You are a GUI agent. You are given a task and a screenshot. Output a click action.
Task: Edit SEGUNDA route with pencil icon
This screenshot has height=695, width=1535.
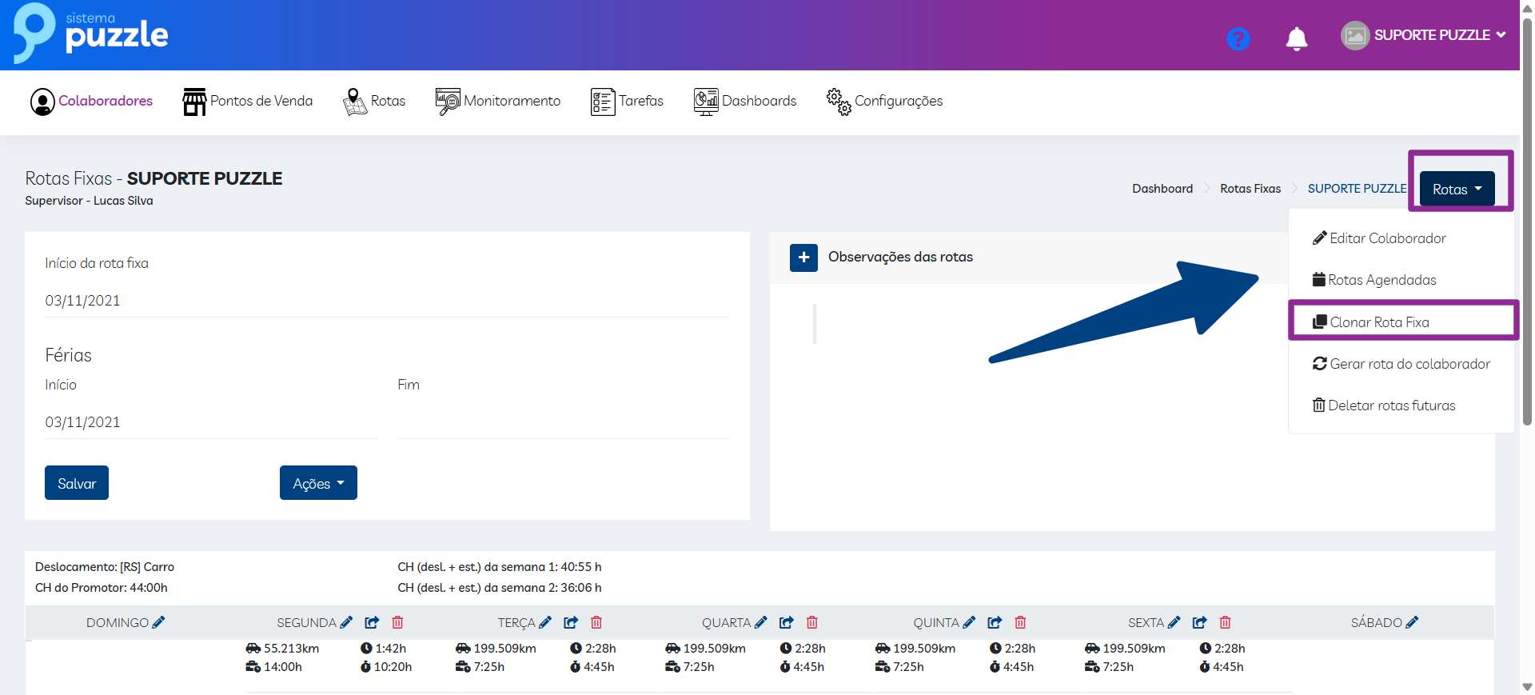346,622
